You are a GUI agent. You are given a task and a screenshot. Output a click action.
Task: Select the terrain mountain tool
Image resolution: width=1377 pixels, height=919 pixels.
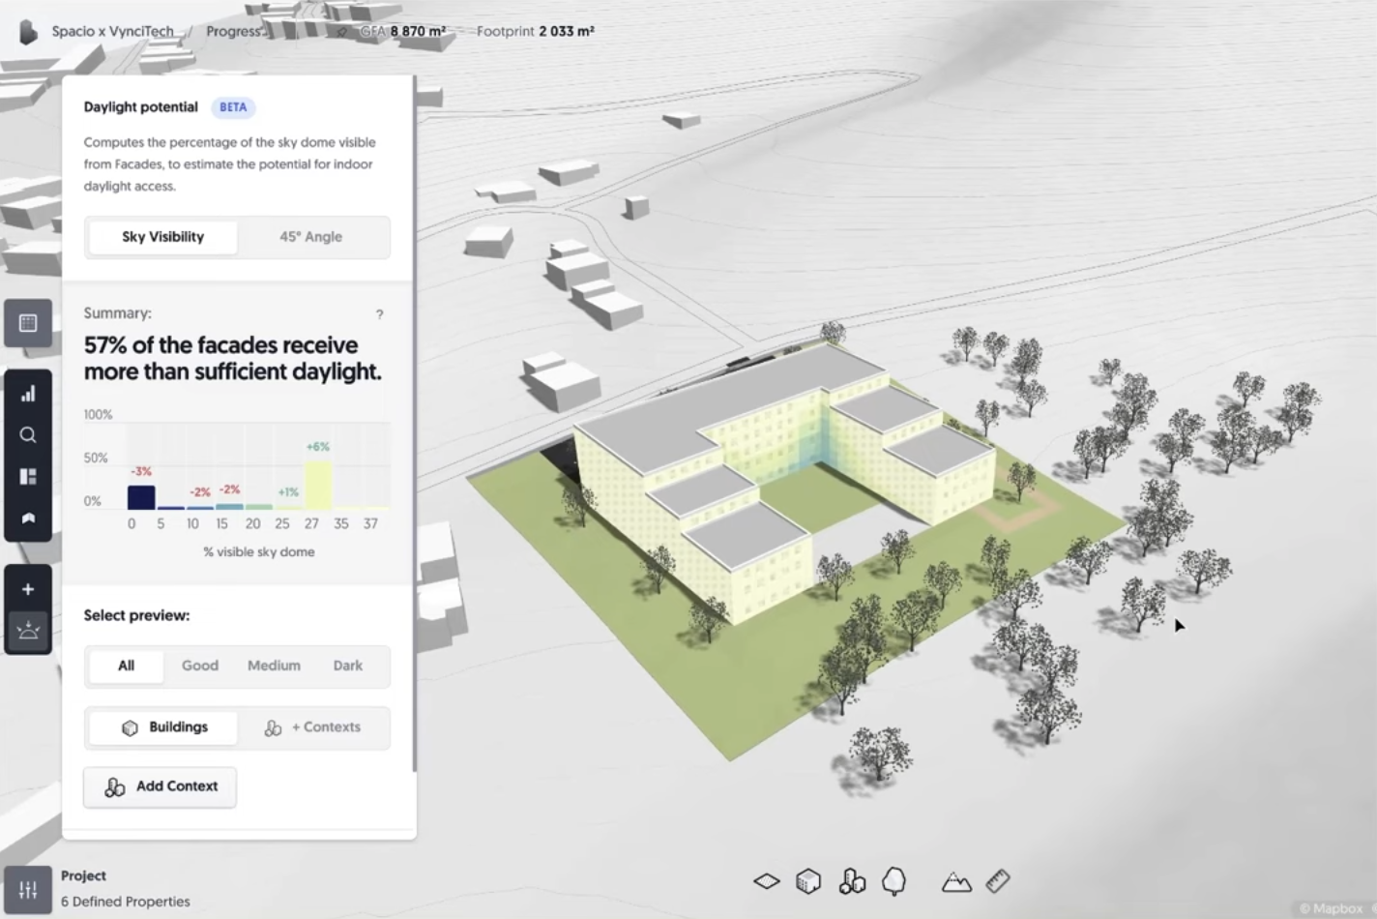(x=955, y=881)
